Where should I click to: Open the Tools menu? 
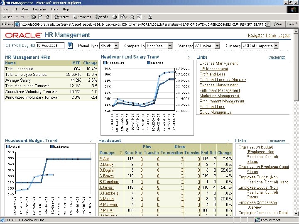point(54,9)
